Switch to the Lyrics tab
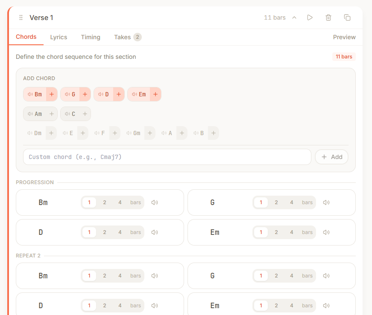Screen dimensions: 372x315 click(59, 37)
